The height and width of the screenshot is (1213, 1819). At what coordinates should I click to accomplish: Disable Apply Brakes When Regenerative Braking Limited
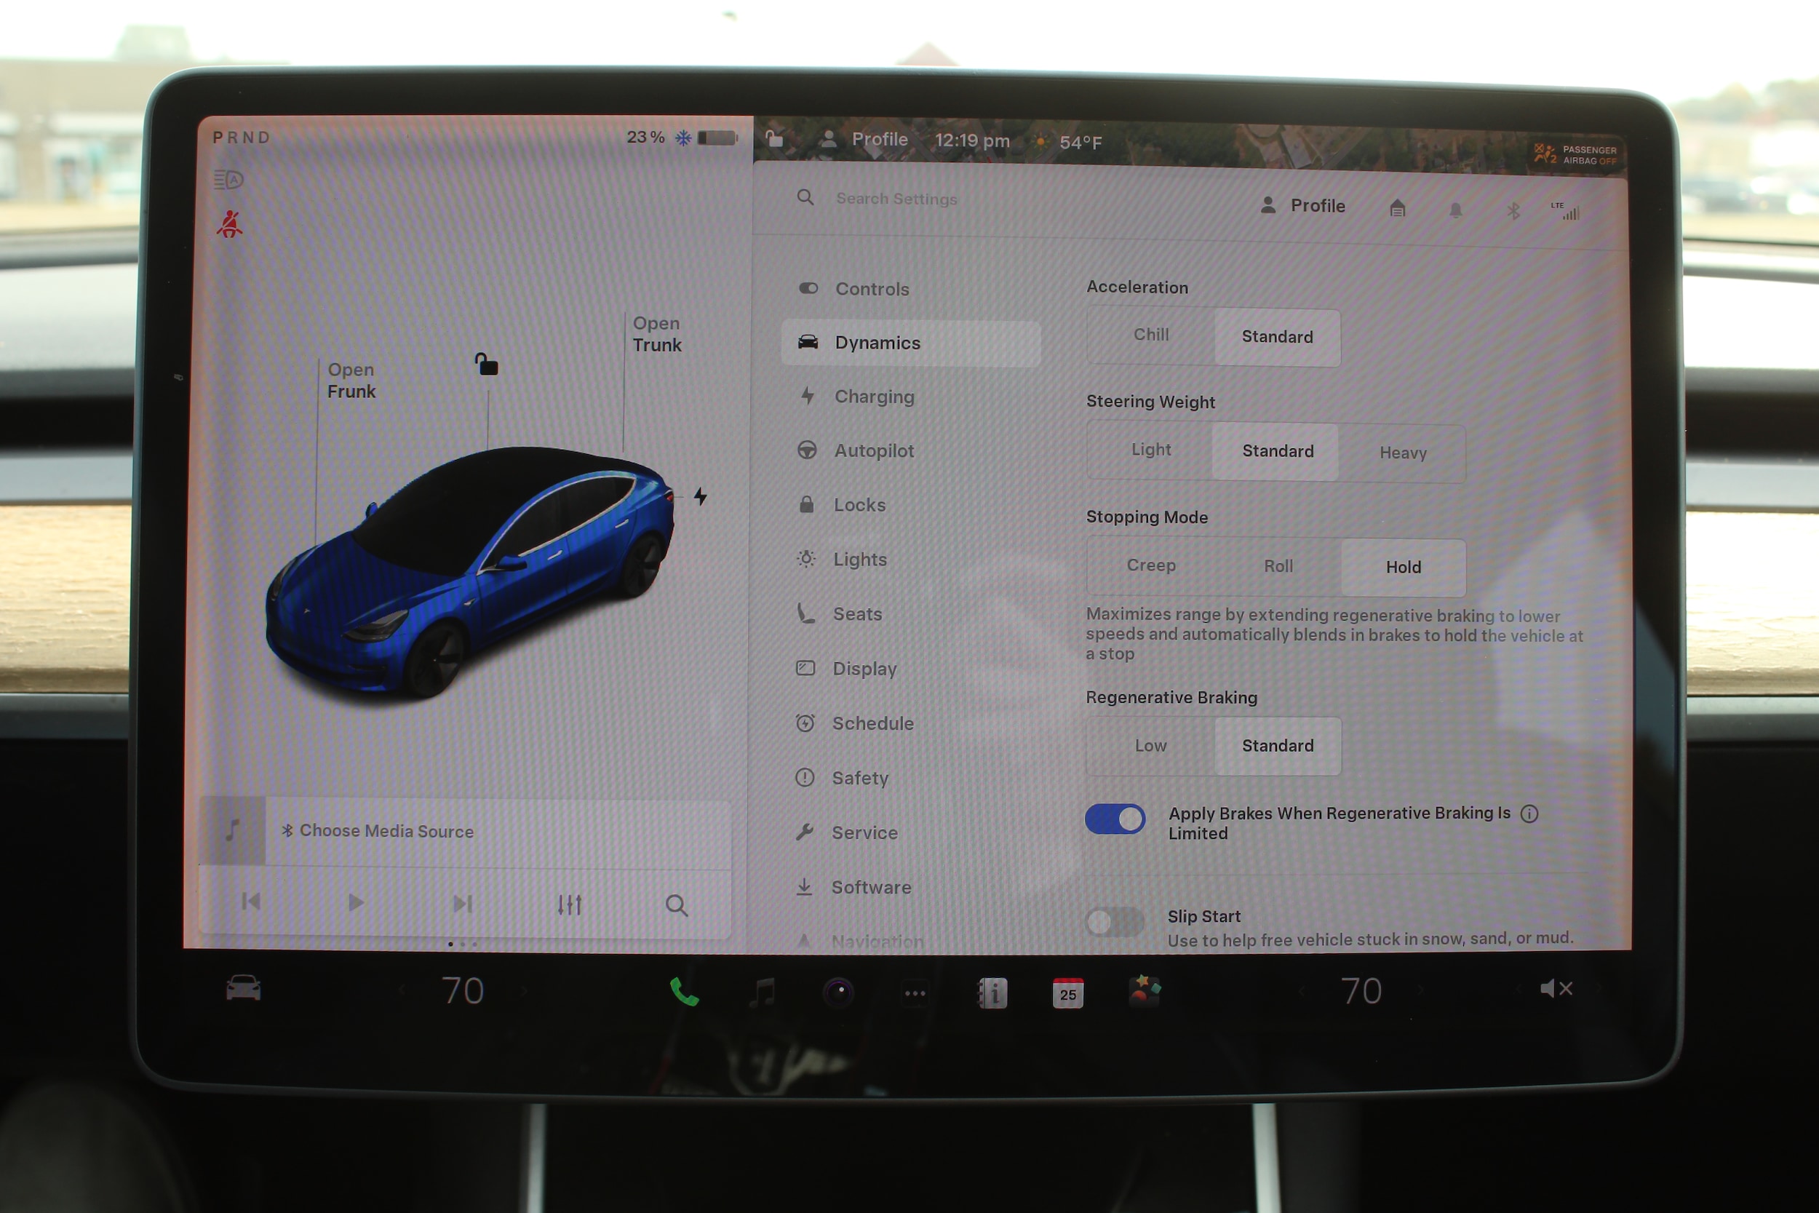point(1115,819)
